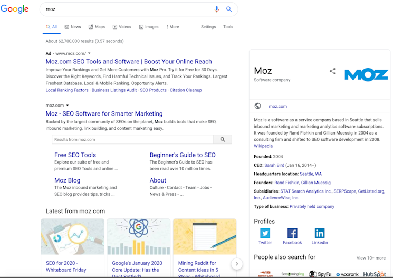393x278 pixels.
Task: Switch to the Videos tab
Action: point(122,27)
